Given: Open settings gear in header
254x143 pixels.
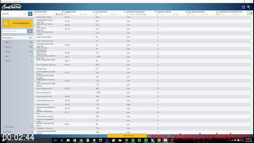Looking at the screenshot, I should (249, 7).
